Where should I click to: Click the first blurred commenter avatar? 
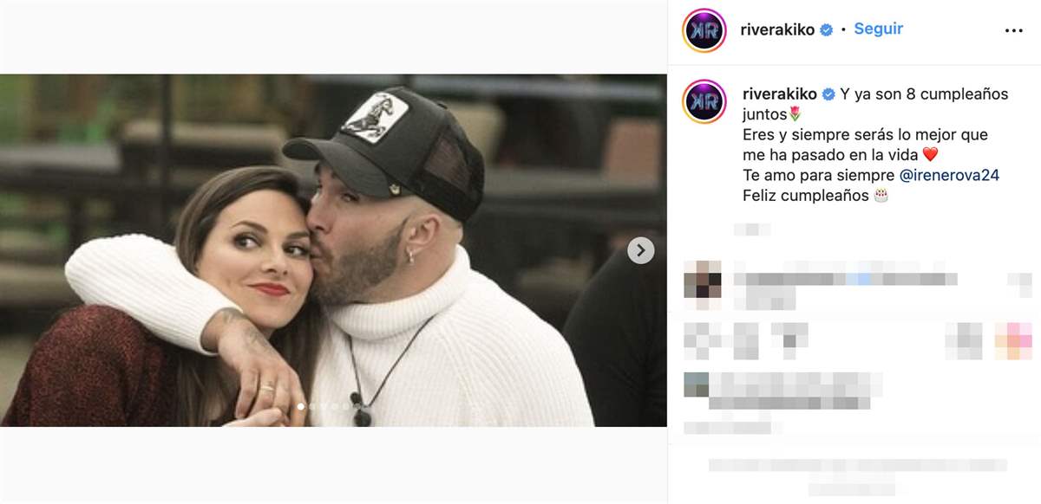pyautogui.click(x=702, y=284)
